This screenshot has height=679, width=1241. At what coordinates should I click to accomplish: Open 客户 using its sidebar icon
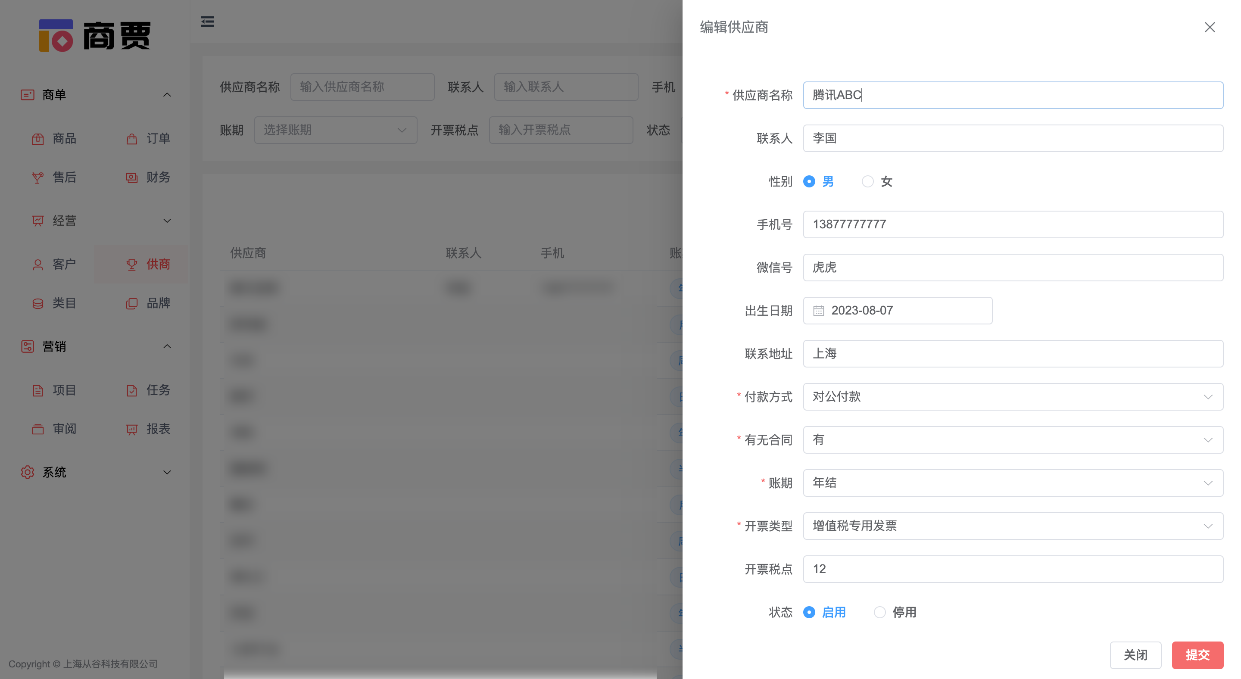(x=38, y=264)
